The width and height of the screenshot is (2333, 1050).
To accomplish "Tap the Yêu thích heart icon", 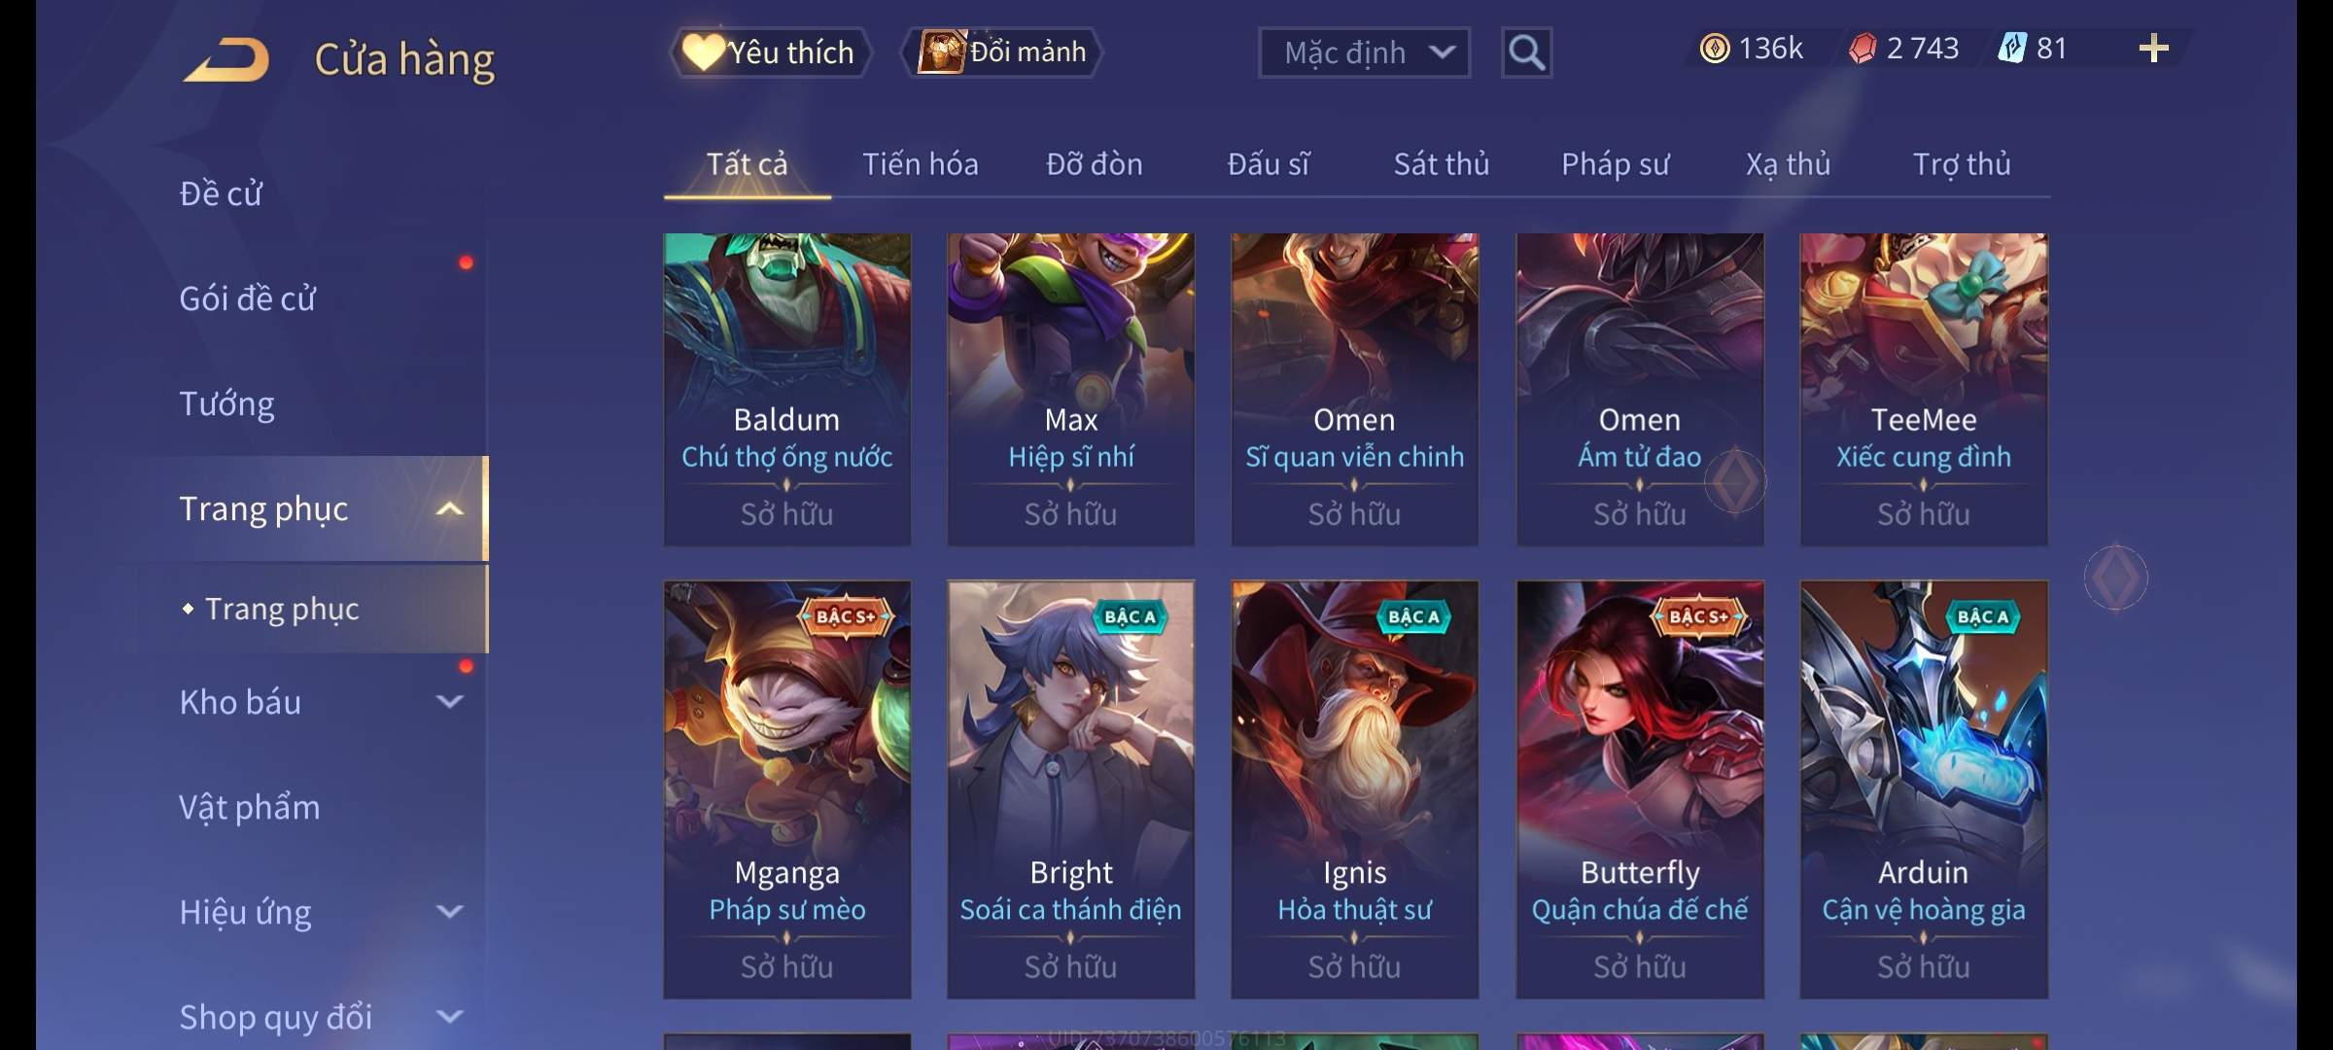I will pyautogui.click(x=704, y=52).
